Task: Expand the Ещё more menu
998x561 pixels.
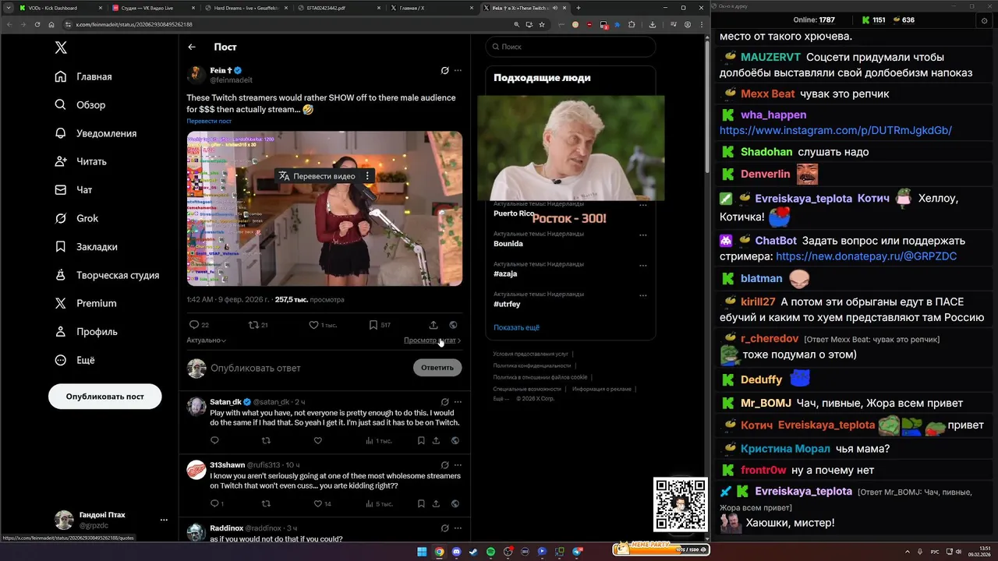Action: click(x=75, y=360)
